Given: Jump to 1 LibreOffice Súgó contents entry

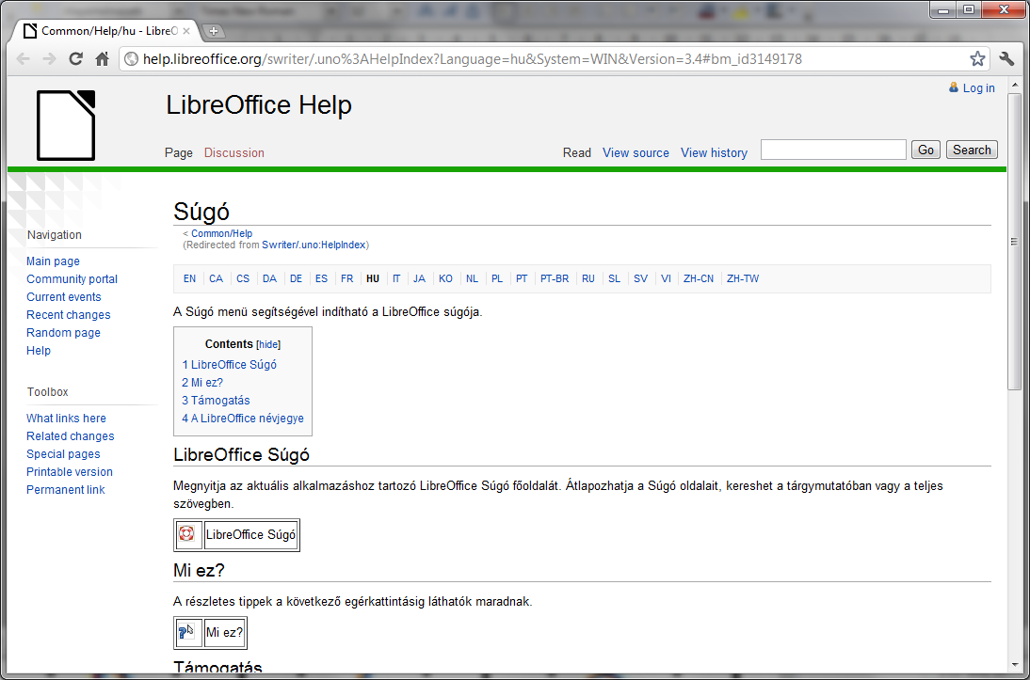Looking at the screenshot, I should [x=229, y=364].
